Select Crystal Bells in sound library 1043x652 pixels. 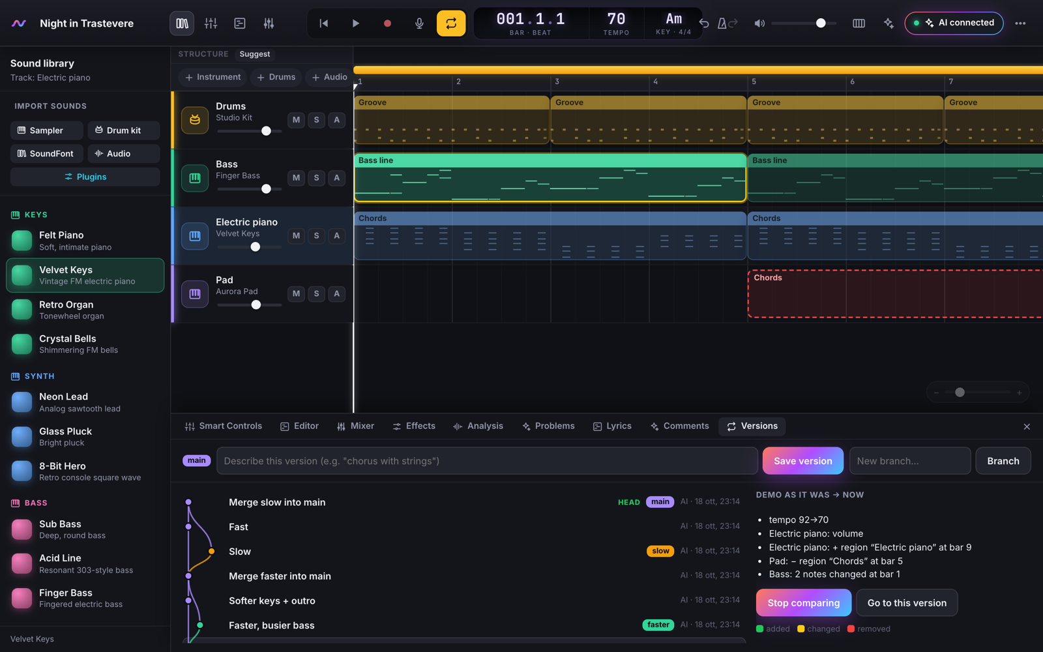click(x=85, y=344)
